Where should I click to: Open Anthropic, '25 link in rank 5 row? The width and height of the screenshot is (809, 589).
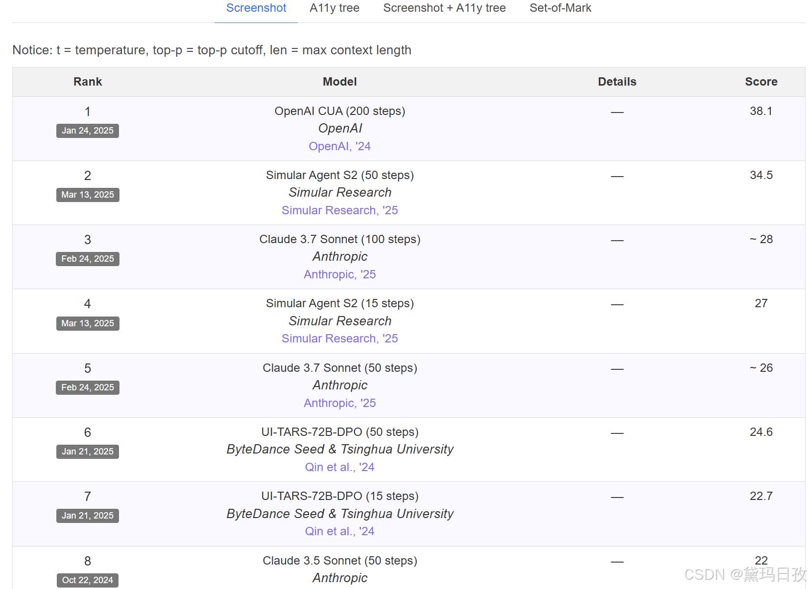[x=340, y=403]
